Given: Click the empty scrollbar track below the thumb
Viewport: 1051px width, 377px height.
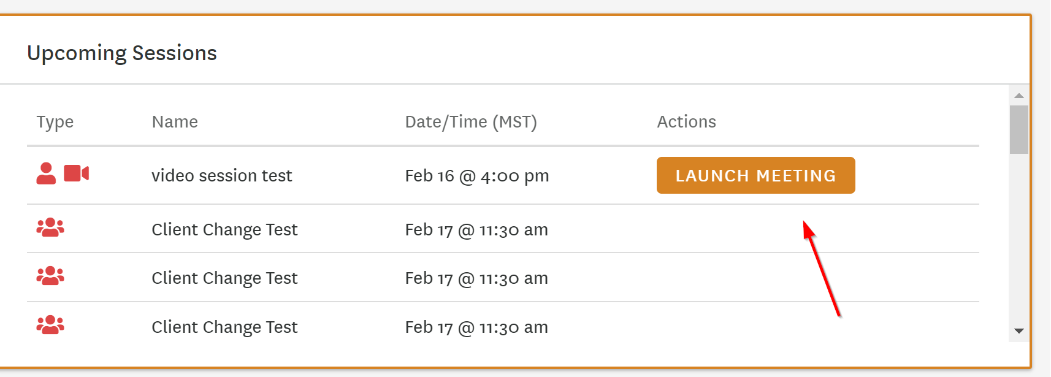Looking at the screenshot, I should 1019,238.
